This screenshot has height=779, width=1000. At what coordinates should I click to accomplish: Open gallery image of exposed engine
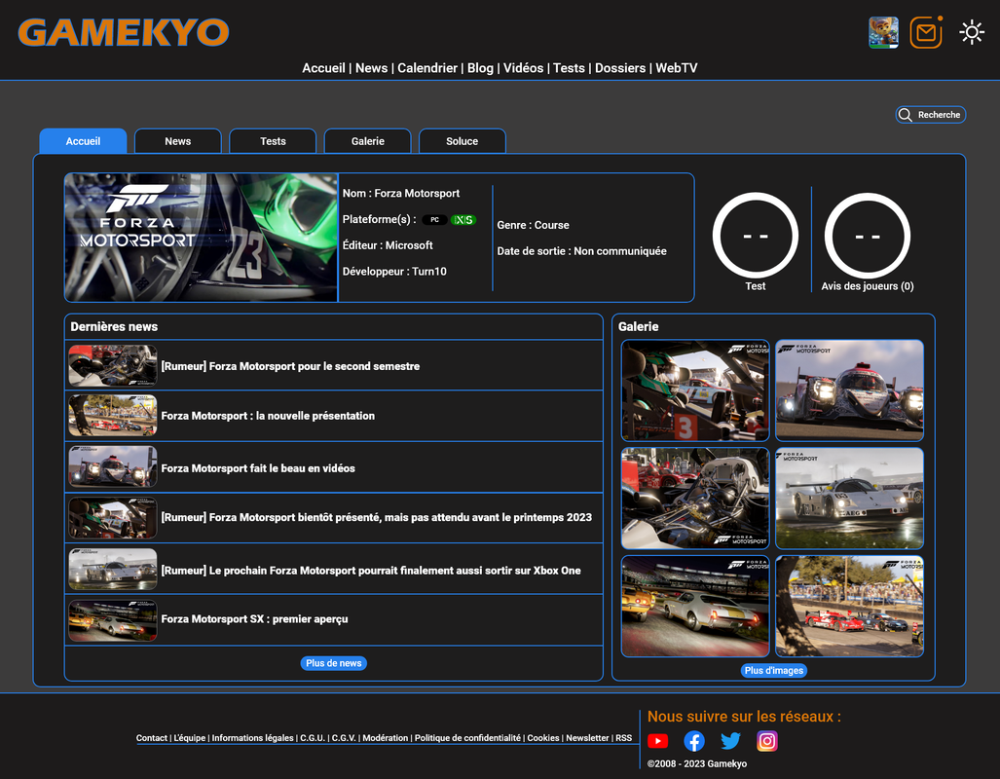click(695, 499)
